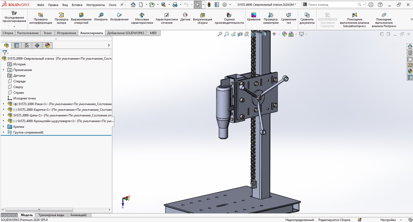
Task: Open the Инструменты menu
Action: tap(96, 5)
